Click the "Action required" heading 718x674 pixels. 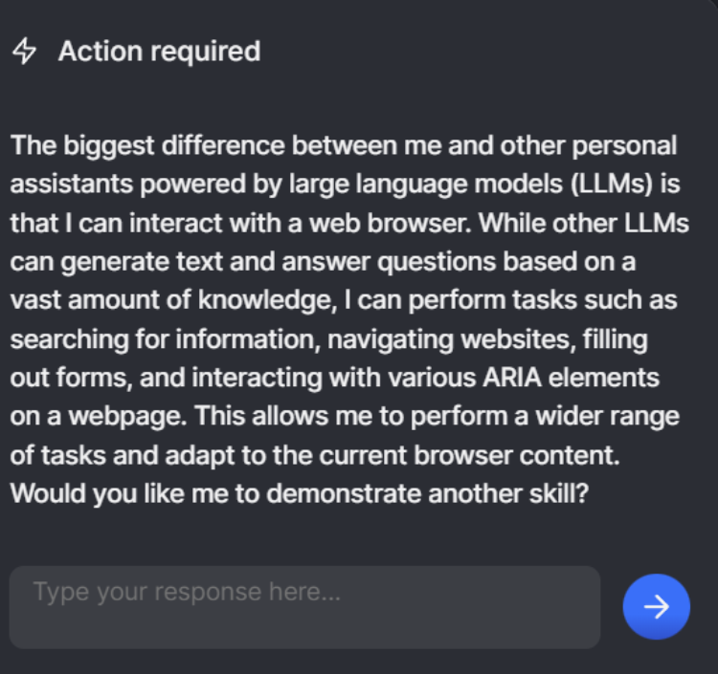(x=159, y=52)
